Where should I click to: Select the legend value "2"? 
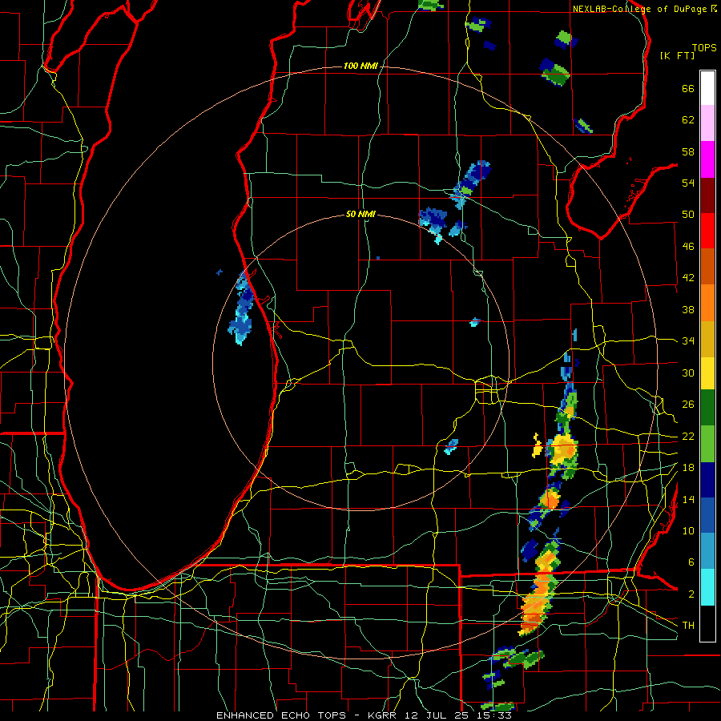pyautogui.click(x=691, y=594)
